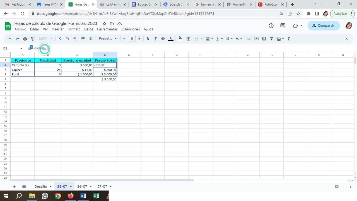Screen dimensions: 357x201
Task: Click the Google Sheets home logo
Action: pyautogui.click(x=8, y=26)
